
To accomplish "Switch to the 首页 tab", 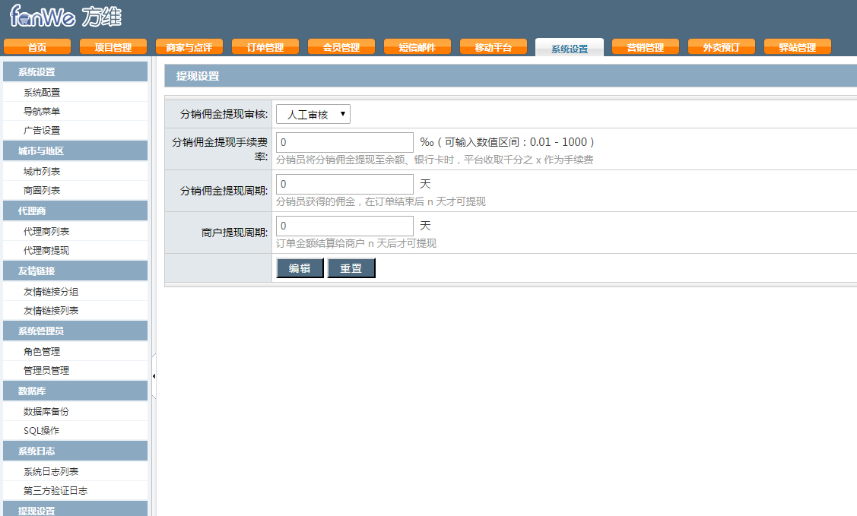I will point(37,47).
